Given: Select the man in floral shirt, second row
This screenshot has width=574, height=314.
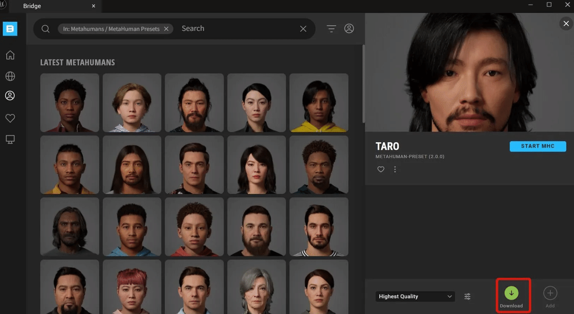Looking at the screenshot, I should (x=194, y=165).
